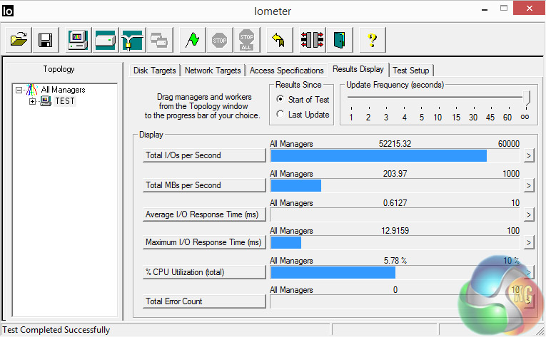Click the Total I/Os per Second button
Screen dimensions: 546x337
coord(204,155)
